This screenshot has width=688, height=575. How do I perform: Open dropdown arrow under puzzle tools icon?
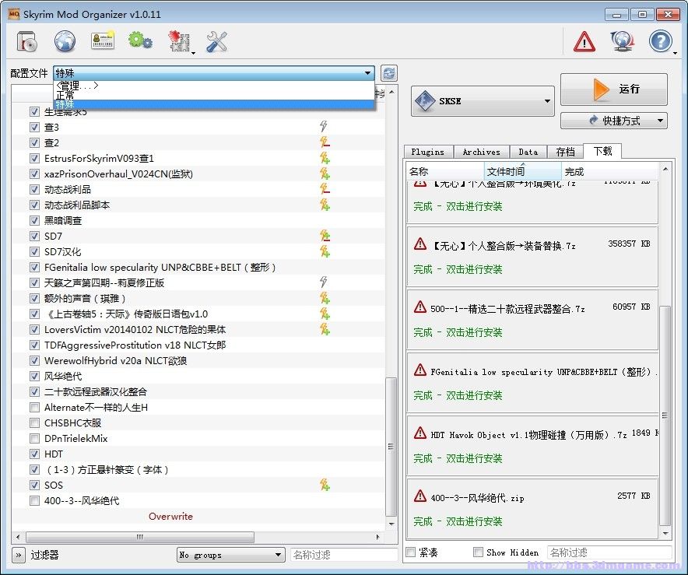(193, 53)
